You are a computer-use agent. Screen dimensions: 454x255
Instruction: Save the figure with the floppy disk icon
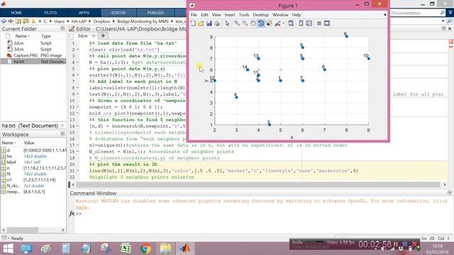click(x=209, y=23)
